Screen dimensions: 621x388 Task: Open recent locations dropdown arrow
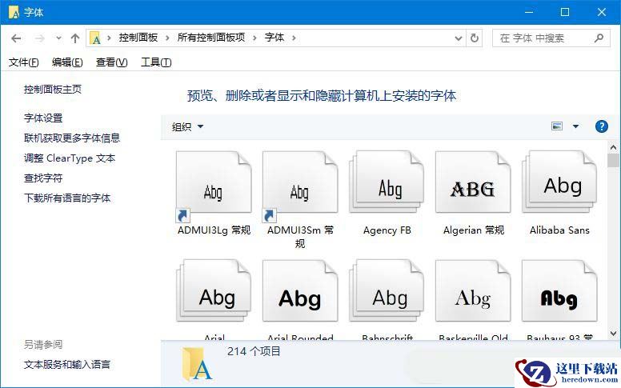pos(58,38)
